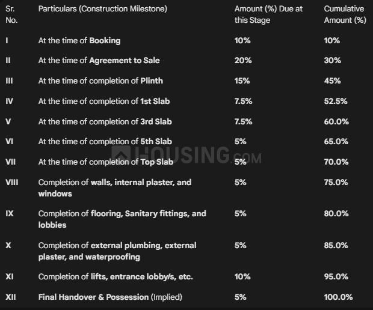The width and height of the screenshot is (373, 310).
Task: Select the 'walls, internal plaster, and windows' row
Action: coord(114,187)
